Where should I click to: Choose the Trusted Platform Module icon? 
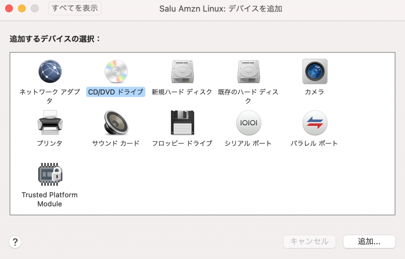tap(50, 174)
